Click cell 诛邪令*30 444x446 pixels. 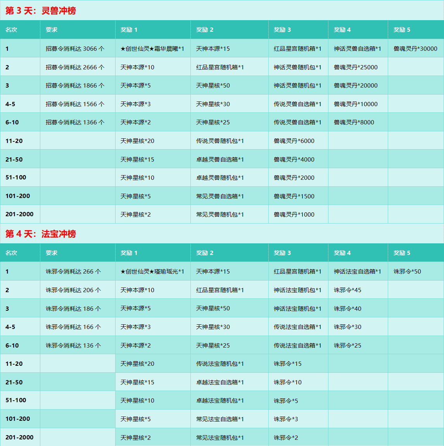[347, 327]
